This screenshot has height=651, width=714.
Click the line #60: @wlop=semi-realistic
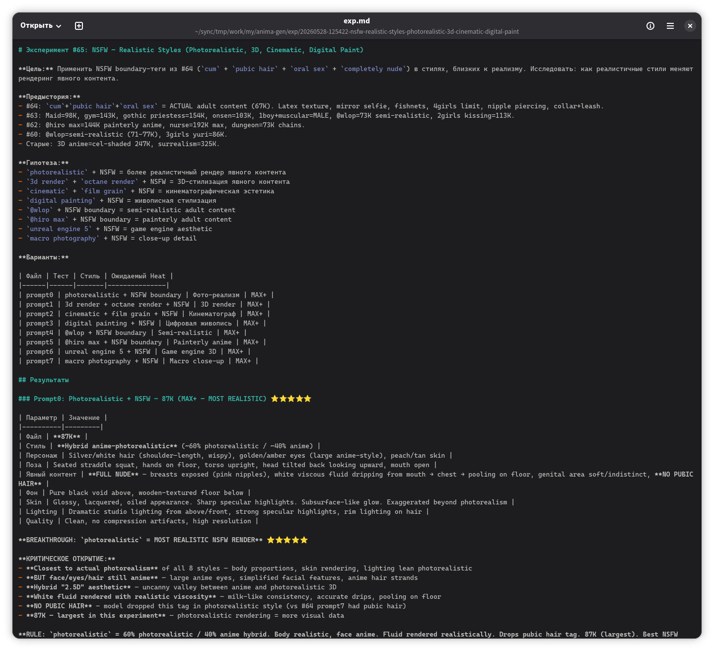(x=123, y=135)
